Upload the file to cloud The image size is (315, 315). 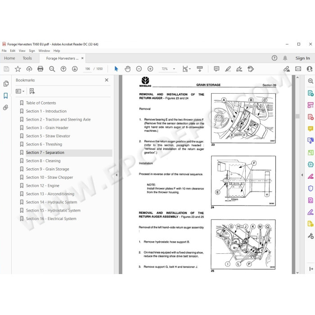[29, 69]
